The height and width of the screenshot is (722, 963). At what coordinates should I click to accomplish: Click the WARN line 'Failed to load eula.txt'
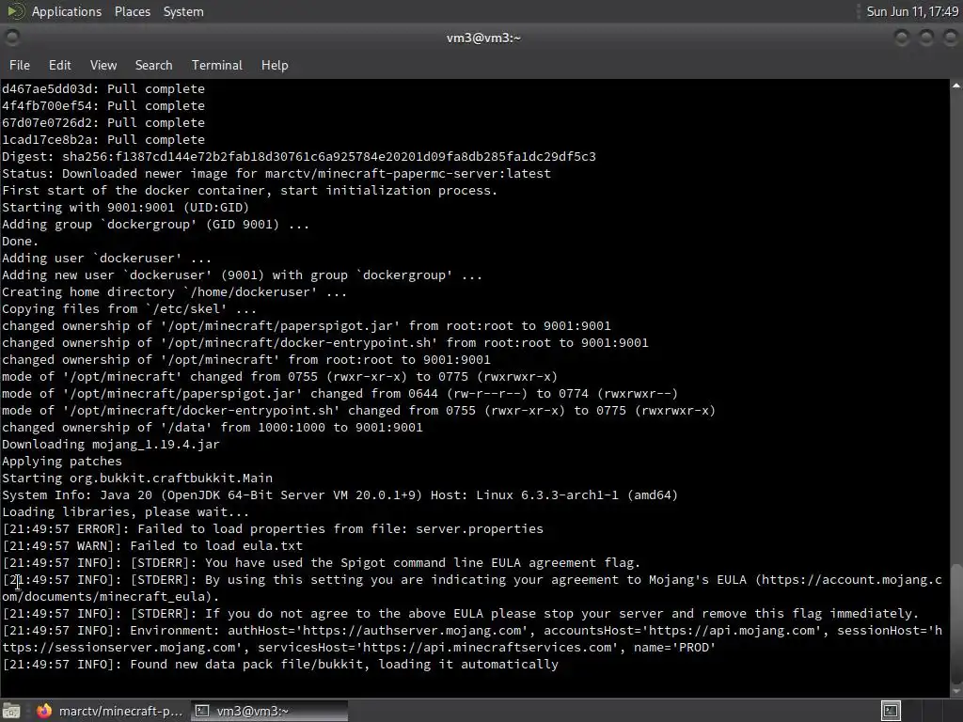pyautogui.click(x=152, y=545)
